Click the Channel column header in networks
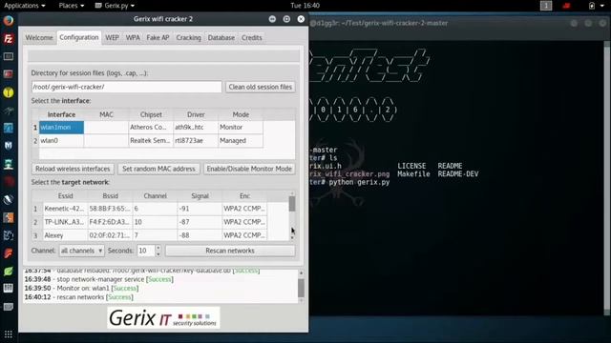Viewport: 611px width, 343px height. 155,196
